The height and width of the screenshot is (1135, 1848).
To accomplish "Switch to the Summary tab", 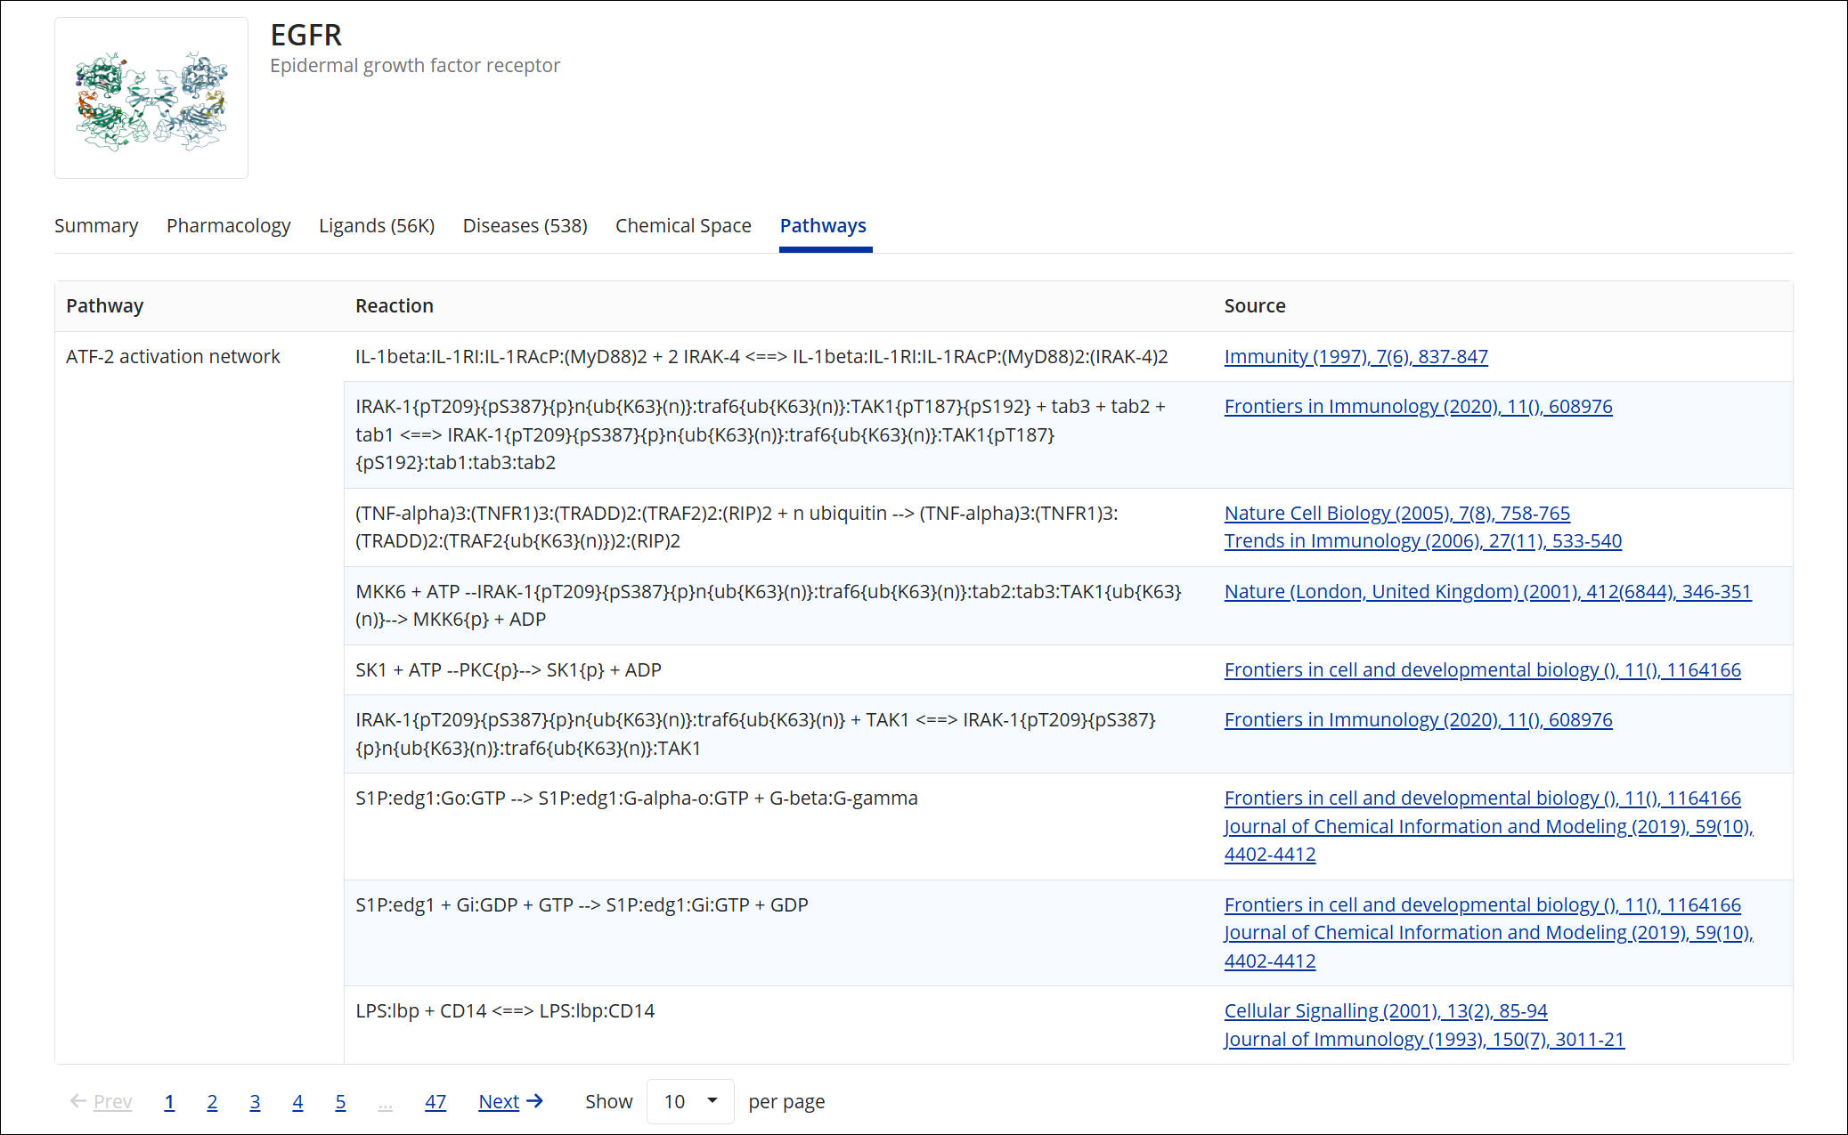I will [x=96, y=226].
